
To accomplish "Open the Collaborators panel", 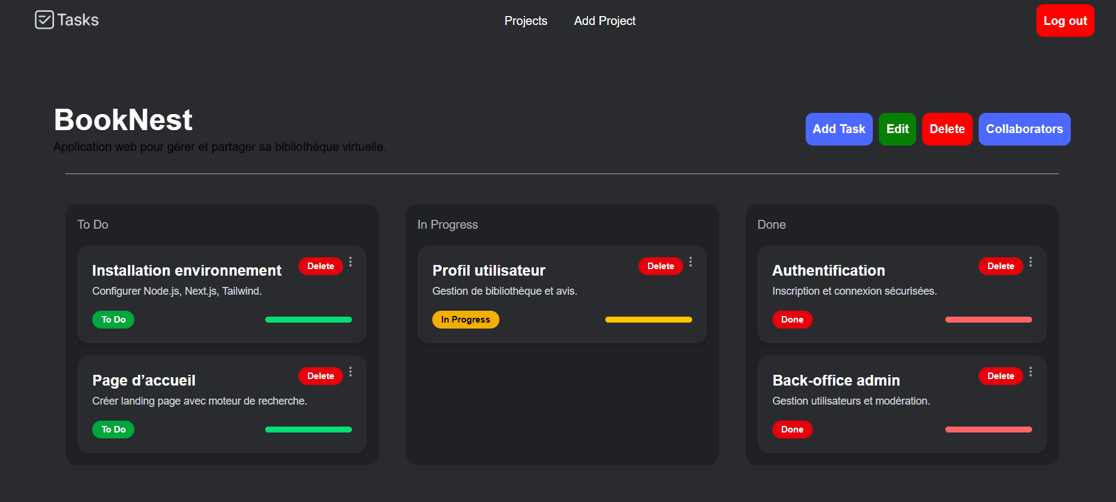I will click(1024, 129).
